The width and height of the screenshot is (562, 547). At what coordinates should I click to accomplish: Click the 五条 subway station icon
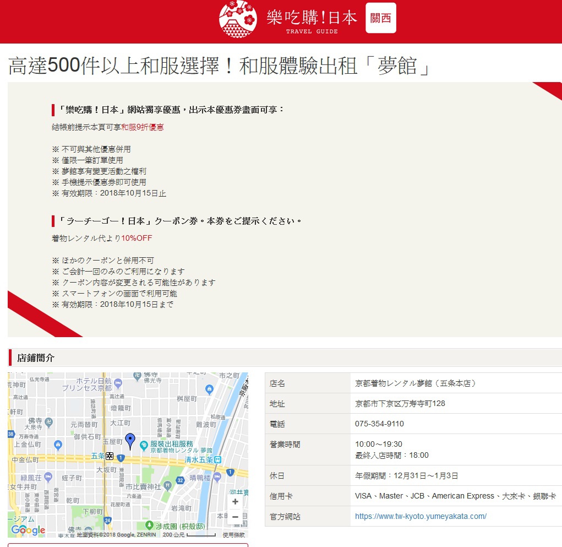(110, 456)
